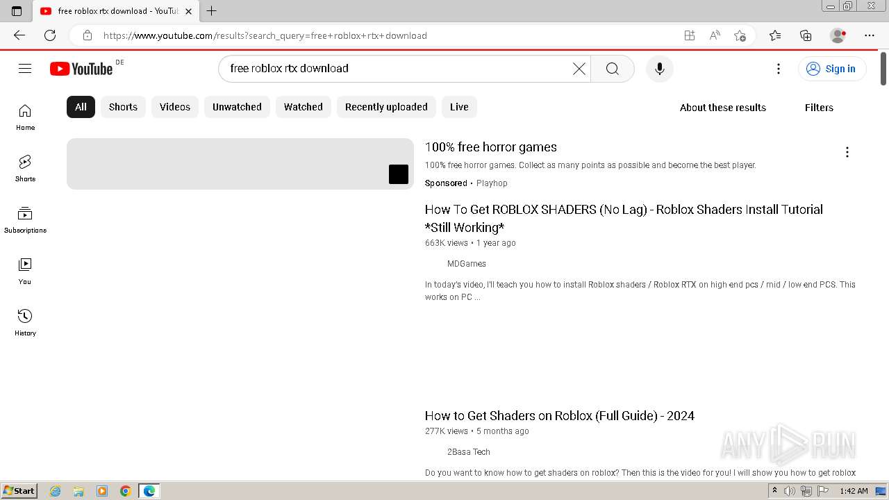Open Subscriptions in the sidebar

click(x=25, y=220)
